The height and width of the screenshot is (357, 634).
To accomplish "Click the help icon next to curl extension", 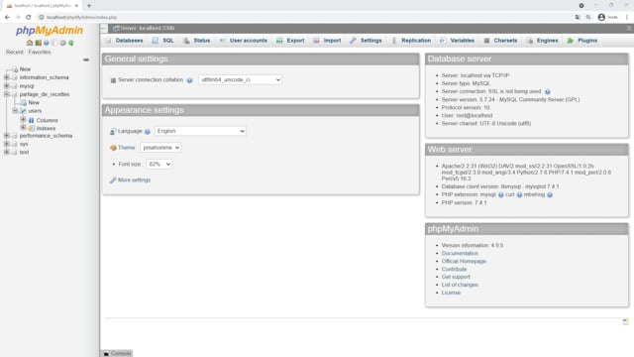I will pyautogui.click(x=519, y=195).
